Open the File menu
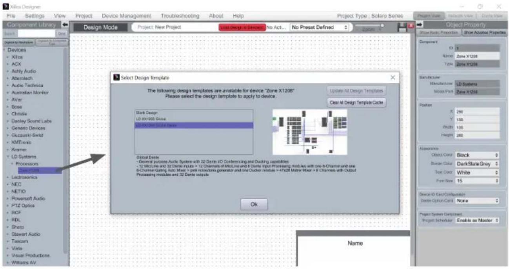Viewport: 509px width, 269px height. pyautogui.click(x=11, y=16)
